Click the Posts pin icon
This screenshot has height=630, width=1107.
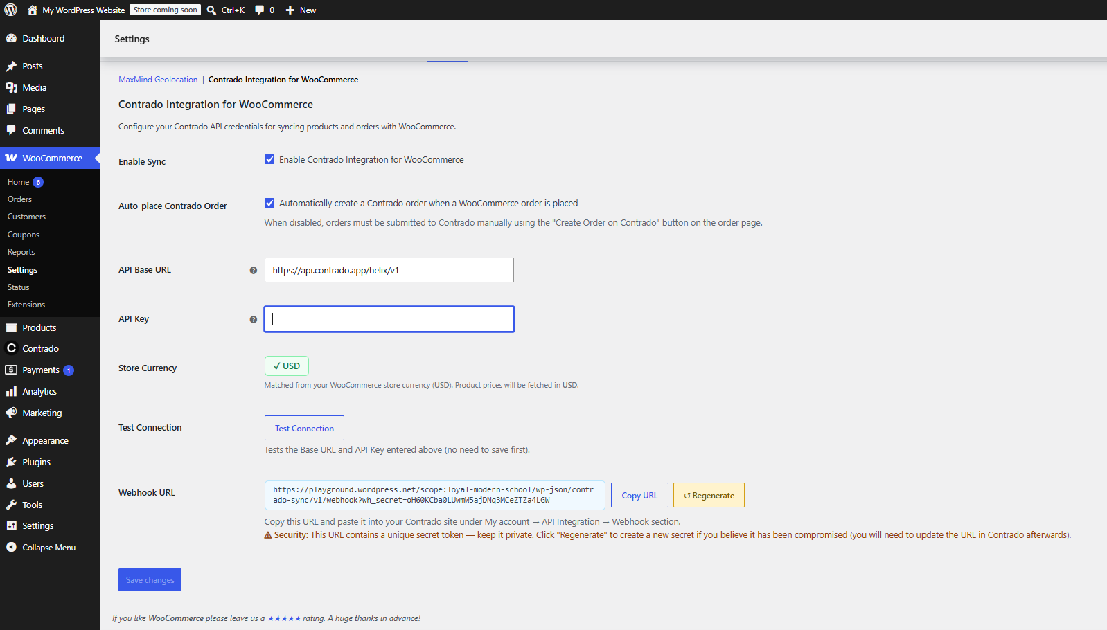(11, 66)
